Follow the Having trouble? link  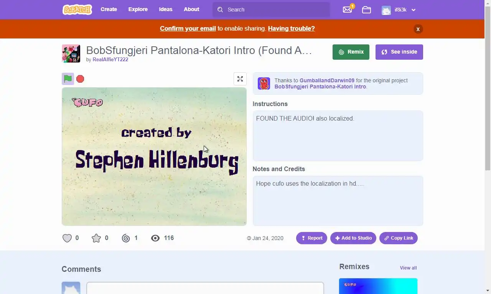point(291,29)
